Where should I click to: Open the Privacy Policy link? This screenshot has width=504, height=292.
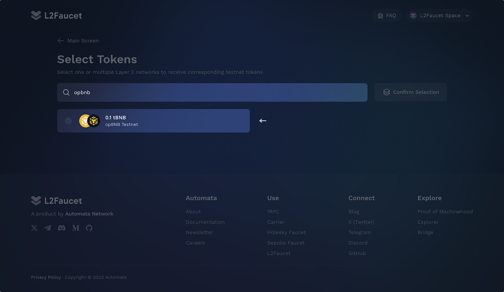(46, 278)
